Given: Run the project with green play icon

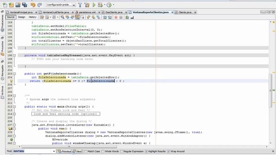Looking at the screenshot, I should (94, 5).
